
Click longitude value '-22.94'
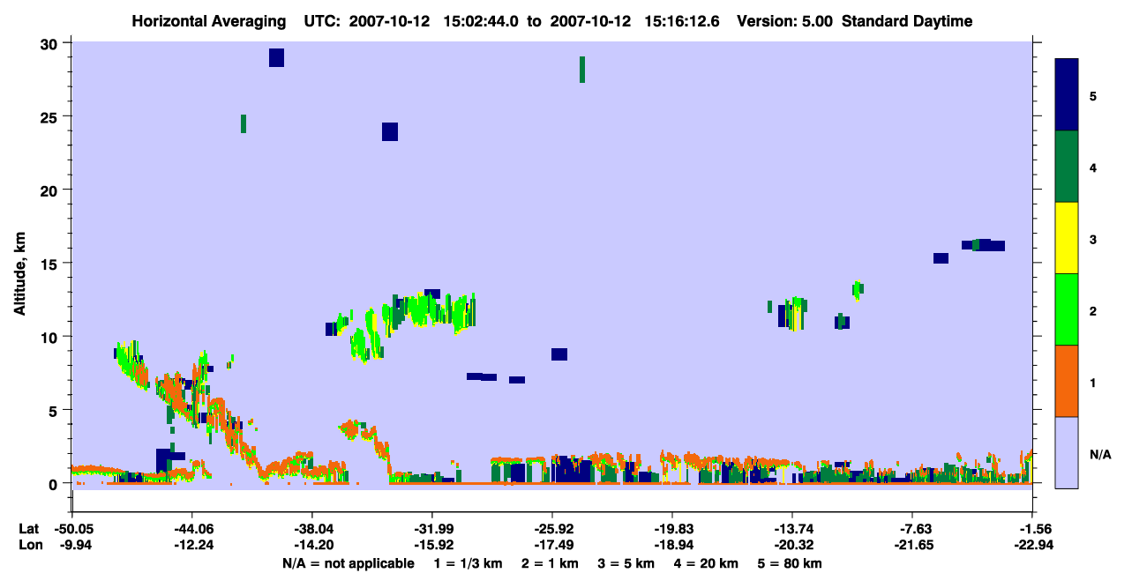point(1033,545)
